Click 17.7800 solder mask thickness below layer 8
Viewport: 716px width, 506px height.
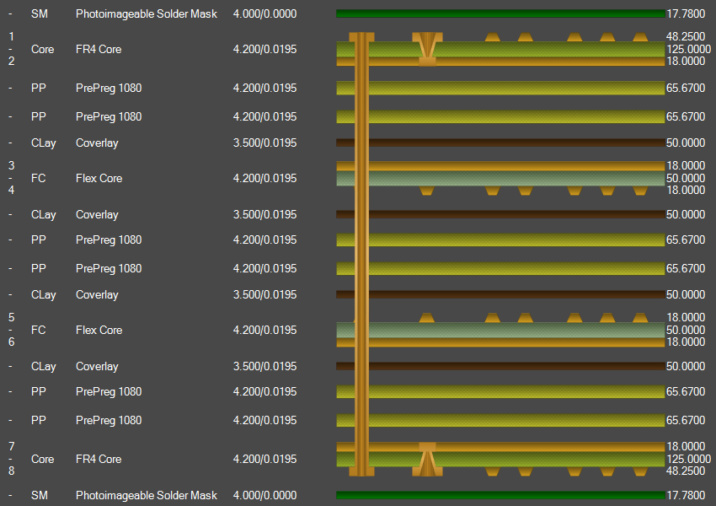pos(686,496)
